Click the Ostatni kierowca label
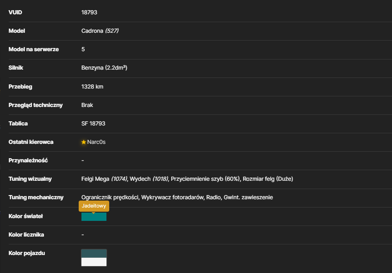392x273 pixels. point(31,142)
